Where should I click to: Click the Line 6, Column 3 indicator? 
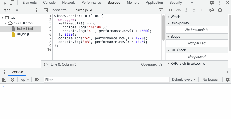click(x=64, y=64)
